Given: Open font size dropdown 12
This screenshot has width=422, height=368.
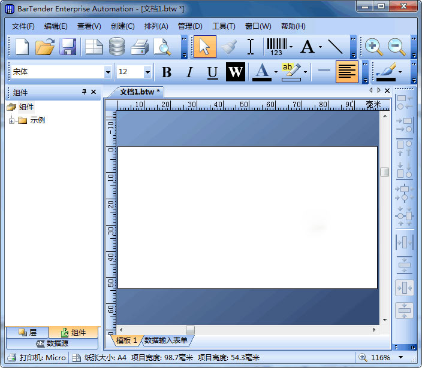Looking at the screenshot, I should click(x=147, y=72).
